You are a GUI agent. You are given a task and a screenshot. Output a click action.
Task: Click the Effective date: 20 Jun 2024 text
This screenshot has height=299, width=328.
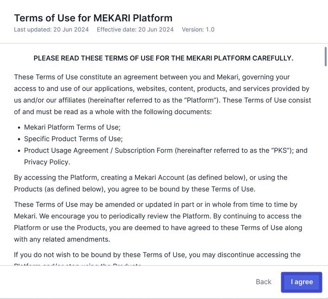(135, 30)
